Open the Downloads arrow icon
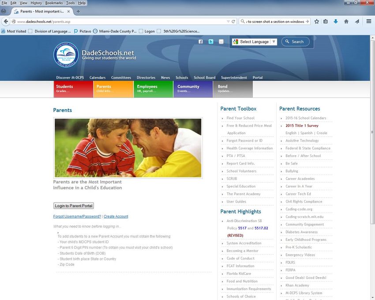 pyautogui.click(x=336, y=22)
